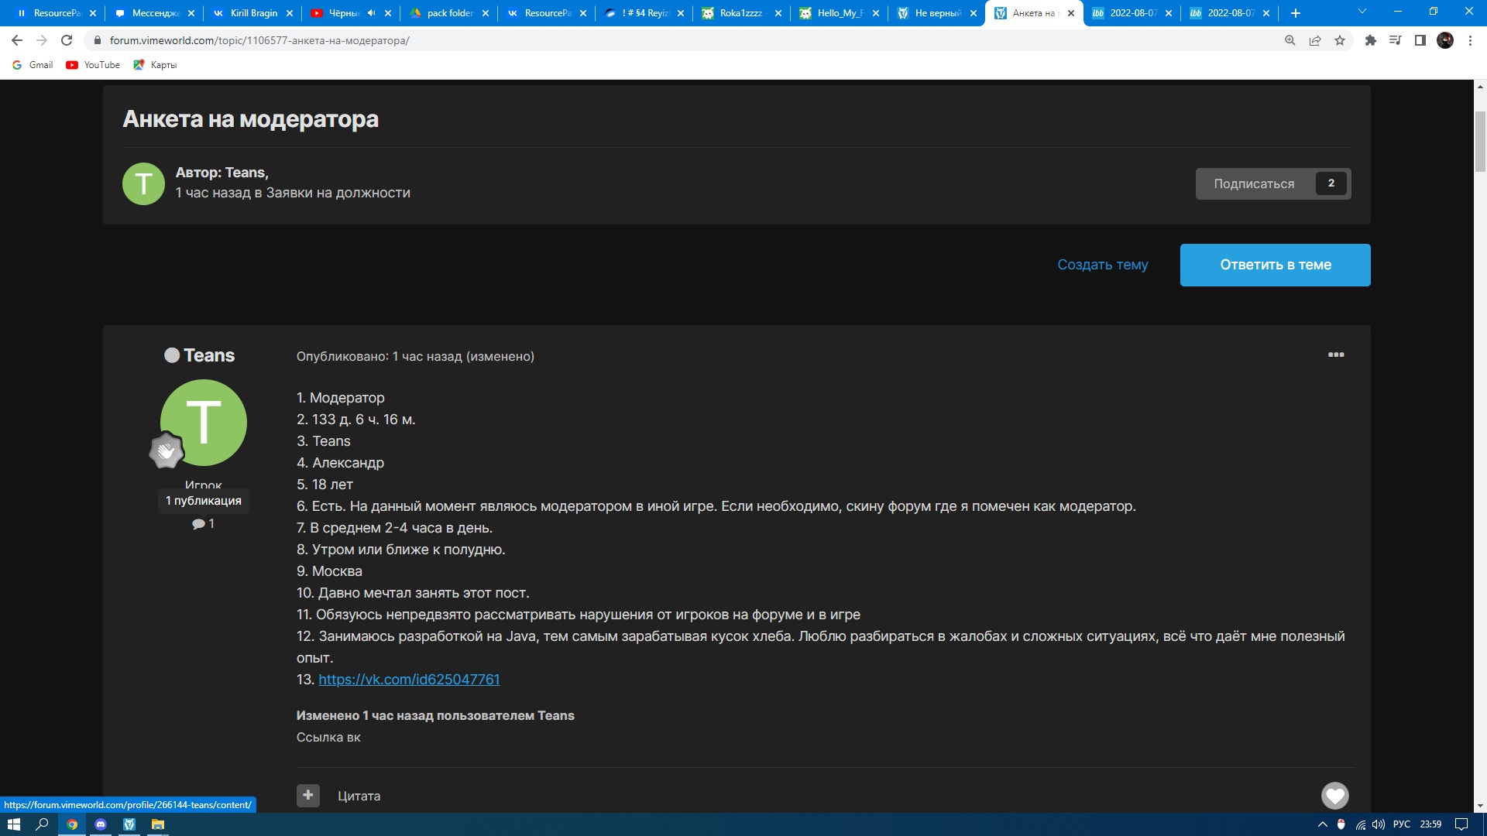Open Discord from the Windows taskbar

coord(101,824)
